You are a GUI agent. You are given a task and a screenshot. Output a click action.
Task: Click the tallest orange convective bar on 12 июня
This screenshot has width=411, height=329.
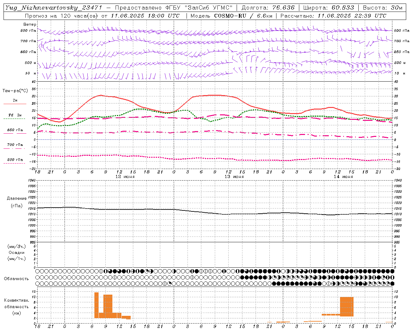(x=96, y=305)
